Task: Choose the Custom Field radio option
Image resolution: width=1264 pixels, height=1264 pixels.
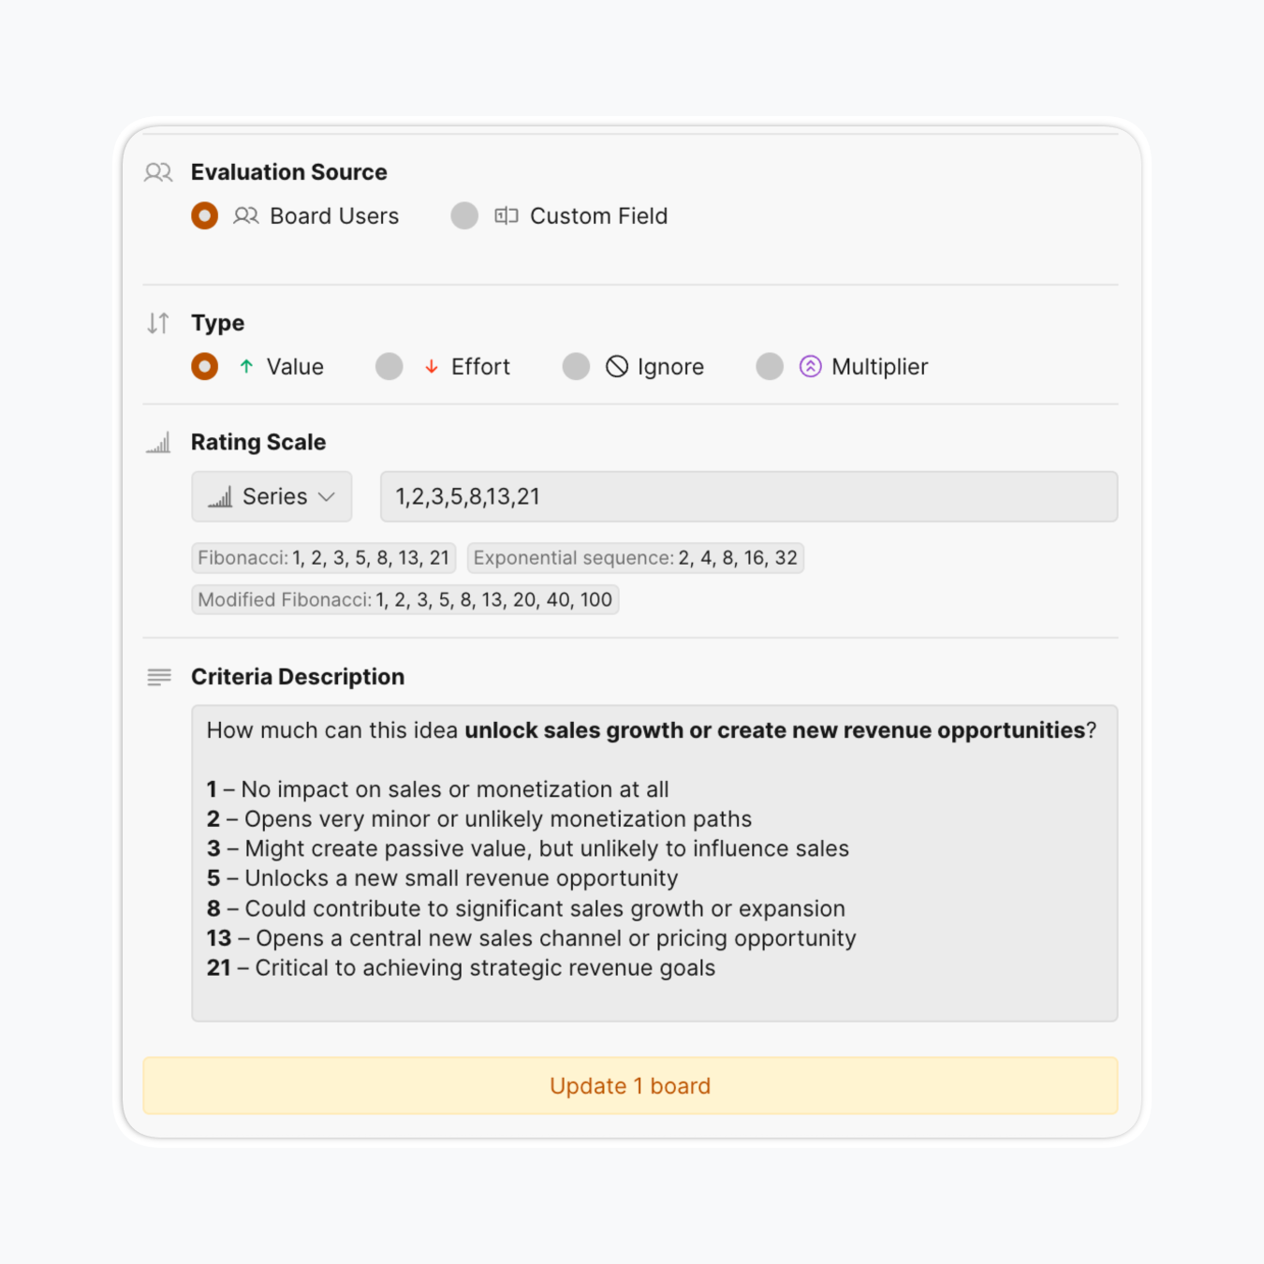Action: click(464, 216)
